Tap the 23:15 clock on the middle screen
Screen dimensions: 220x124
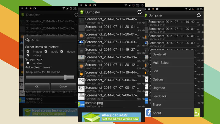click(140, 5)
